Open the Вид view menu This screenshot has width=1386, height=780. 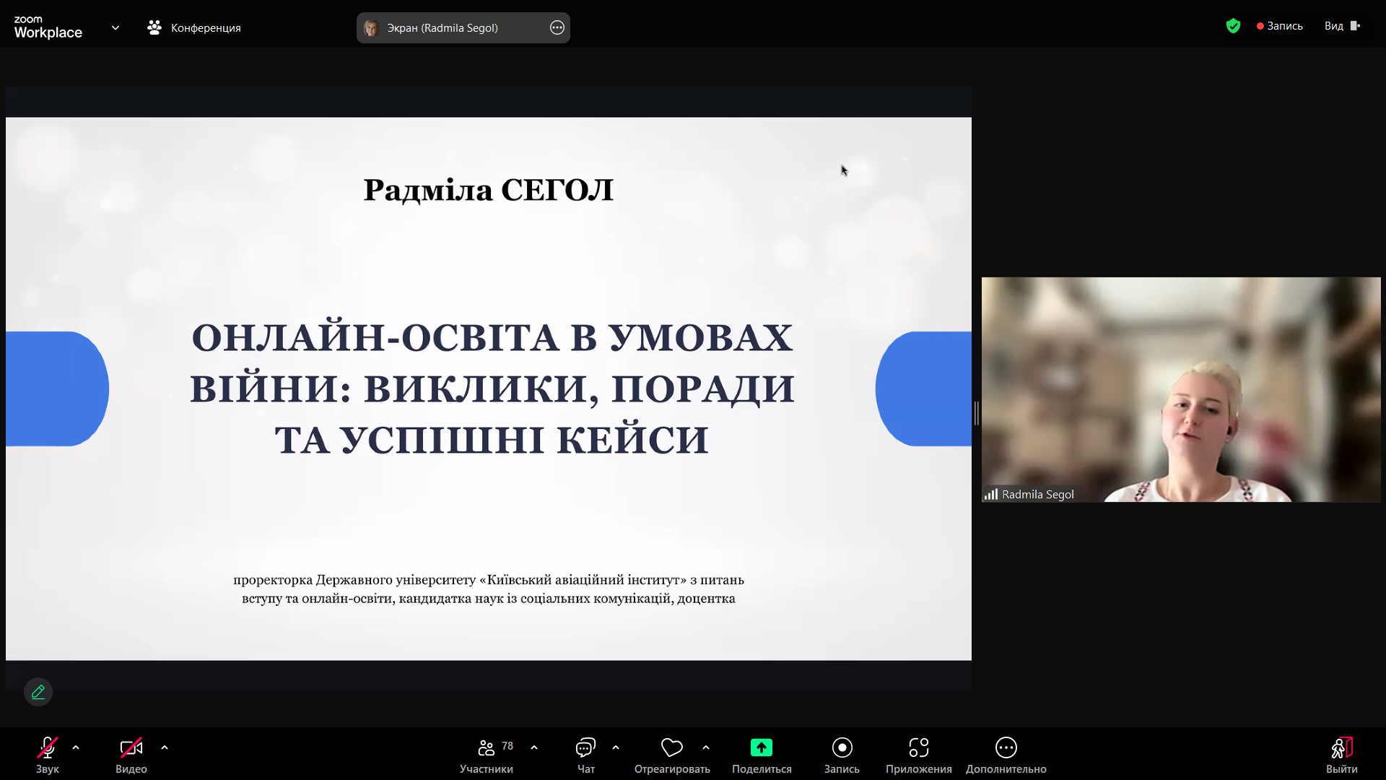click(1341, 26)
